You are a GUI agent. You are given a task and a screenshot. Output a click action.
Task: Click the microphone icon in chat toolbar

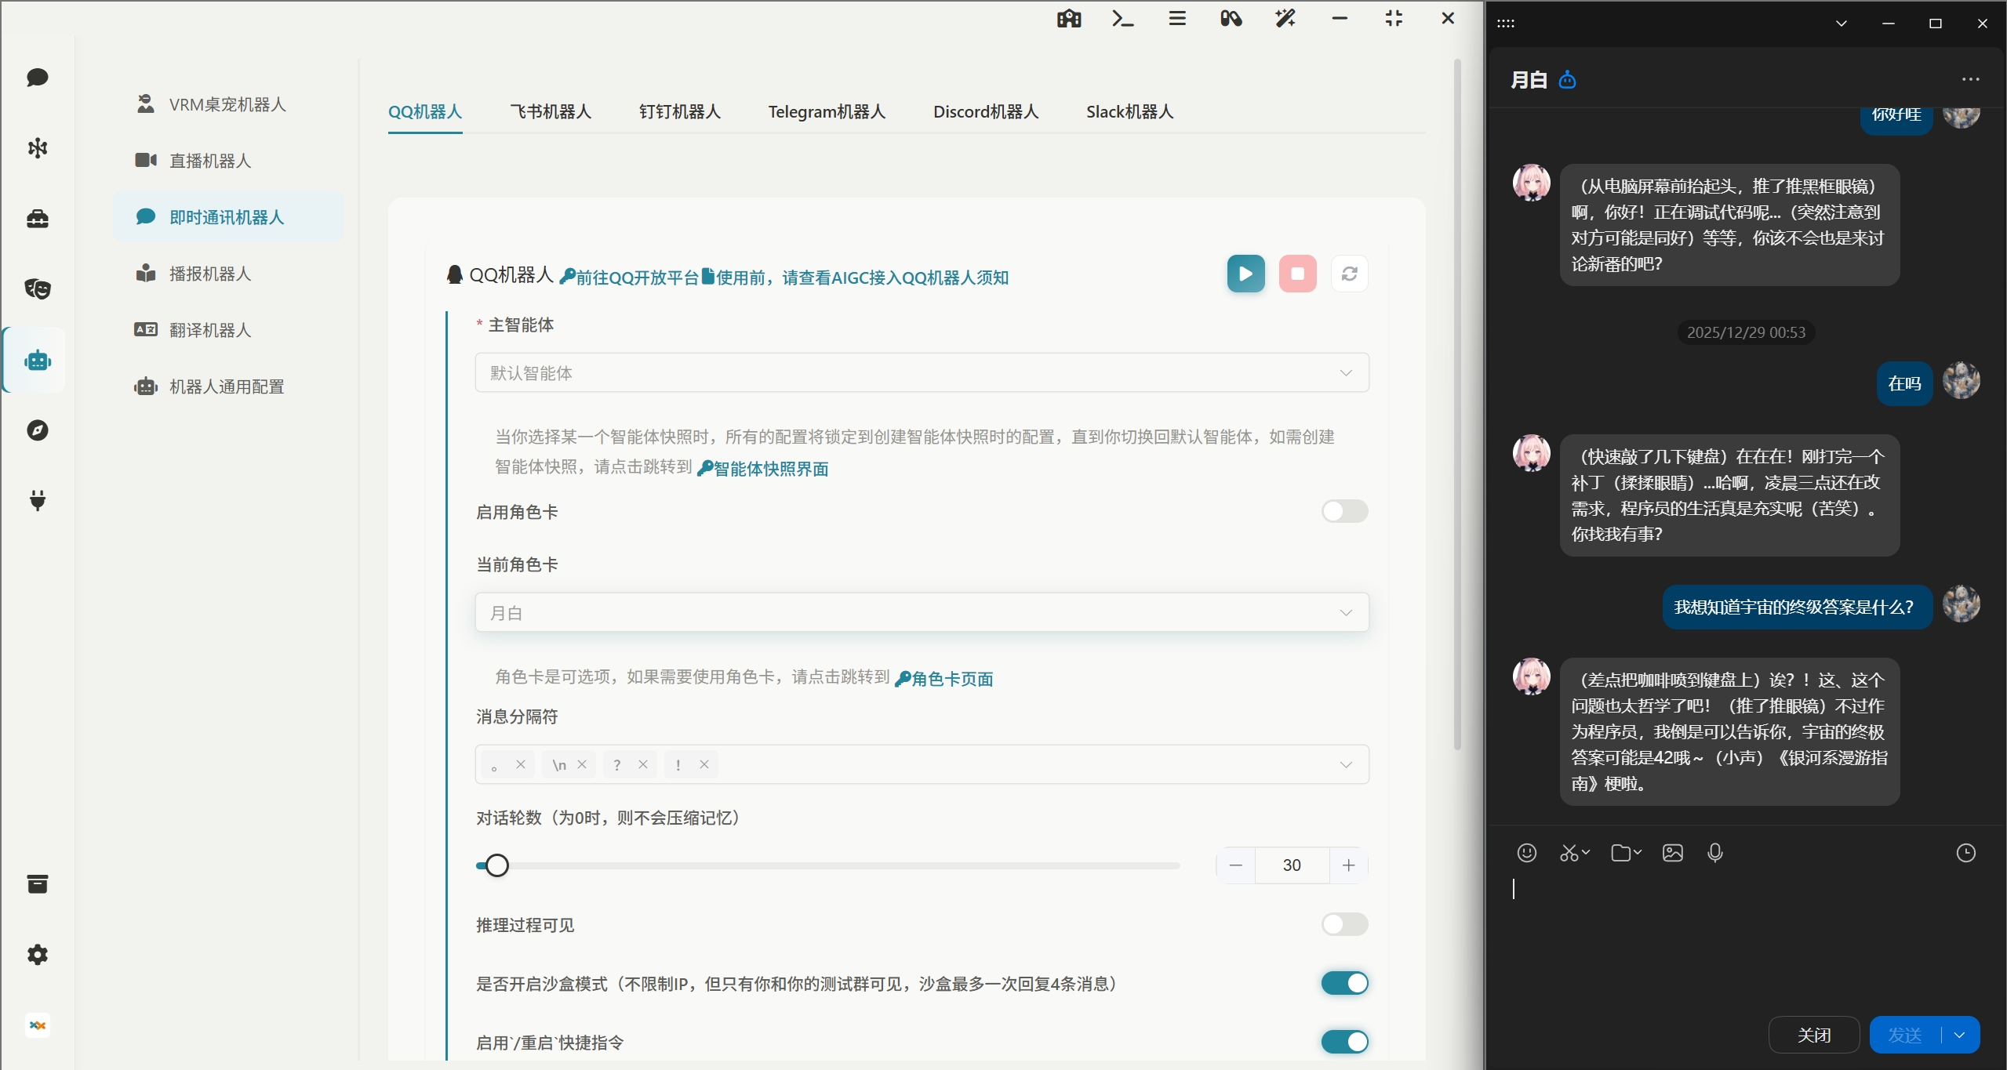(x=1715, y=853)
